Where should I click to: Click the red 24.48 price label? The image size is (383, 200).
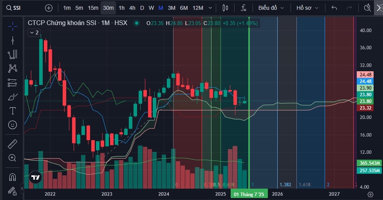point(367,75)
